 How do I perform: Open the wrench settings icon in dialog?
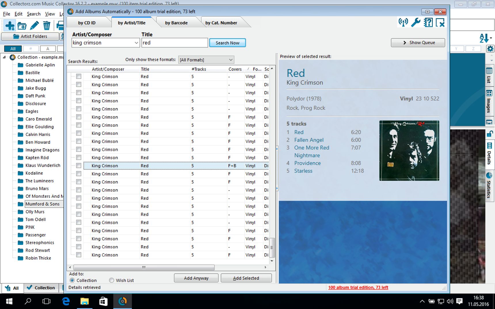pos(416,22)
